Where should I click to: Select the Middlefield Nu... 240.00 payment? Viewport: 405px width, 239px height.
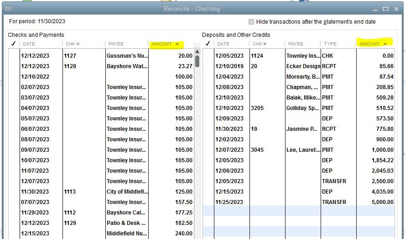(x=101, y=234)
